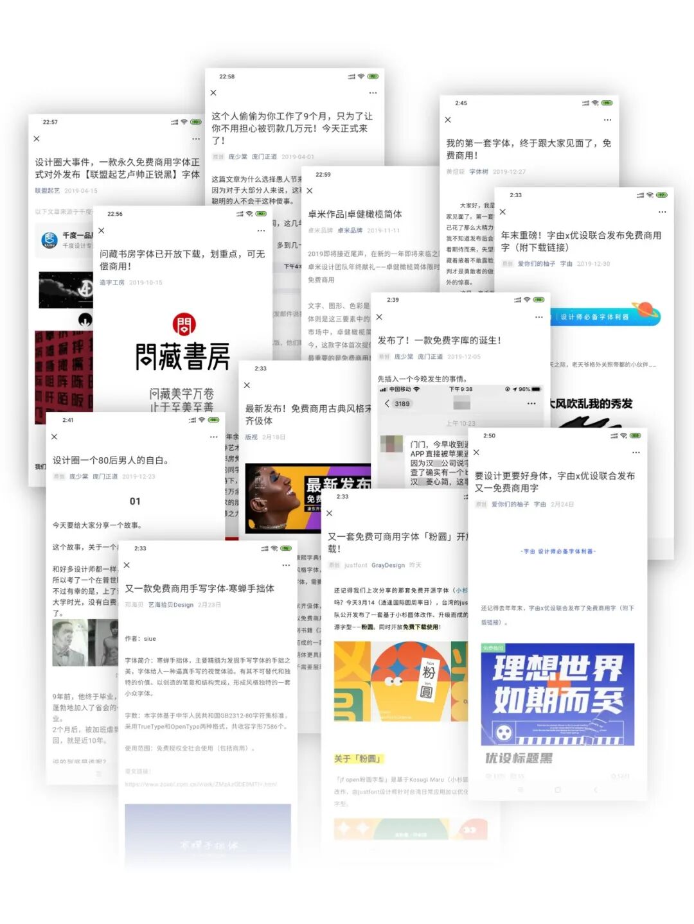Open the 字体树 account link

[479, 171]
